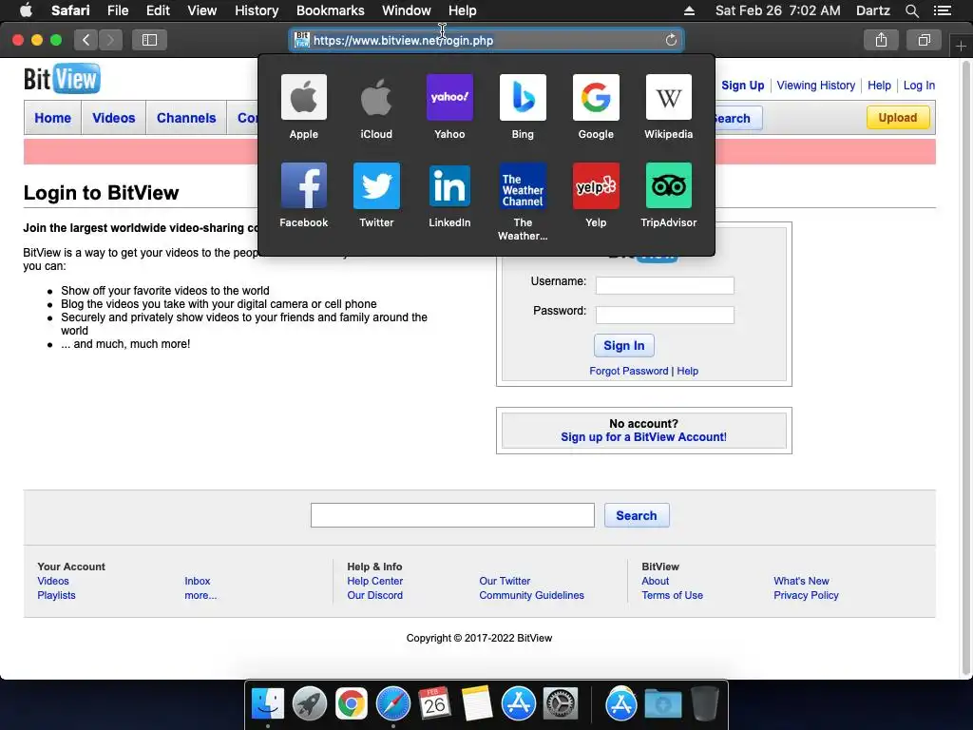Open the Wikipedia favorite tile
The image size is (973, 730).
[x=668, y=98]
